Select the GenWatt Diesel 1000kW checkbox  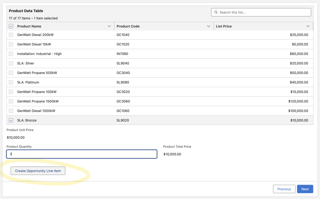[x=11, y=111]
